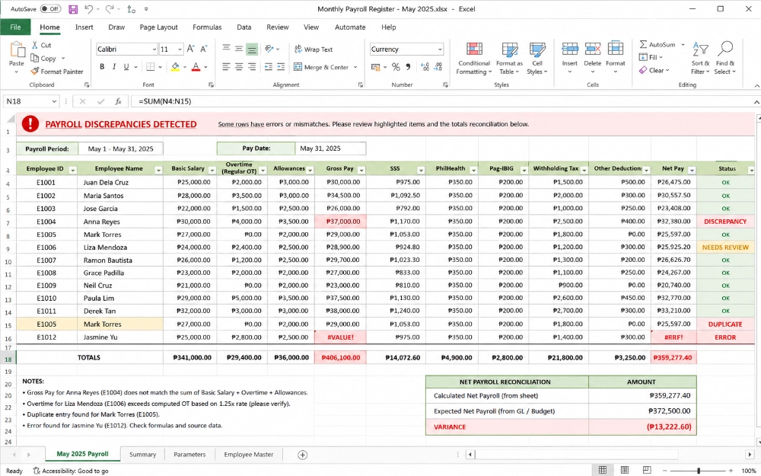Click the Copy button

pos(43,59)
